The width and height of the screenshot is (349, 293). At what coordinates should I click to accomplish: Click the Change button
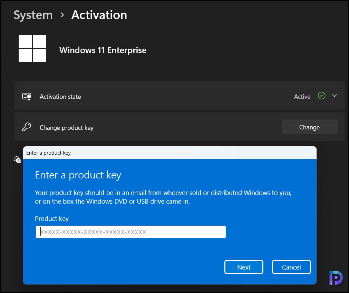click(x=310, y=127)
